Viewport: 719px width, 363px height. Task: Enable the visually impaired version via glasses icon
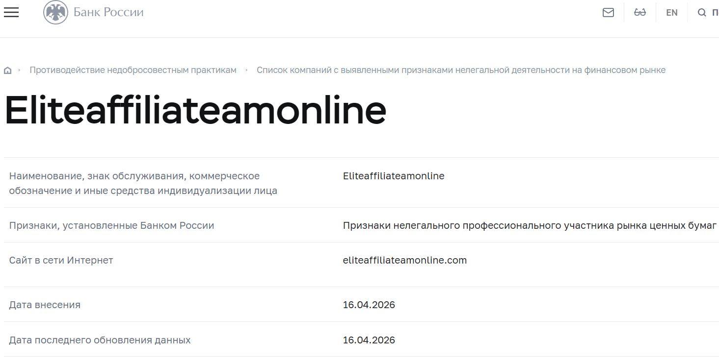click(x=639, y=12)
